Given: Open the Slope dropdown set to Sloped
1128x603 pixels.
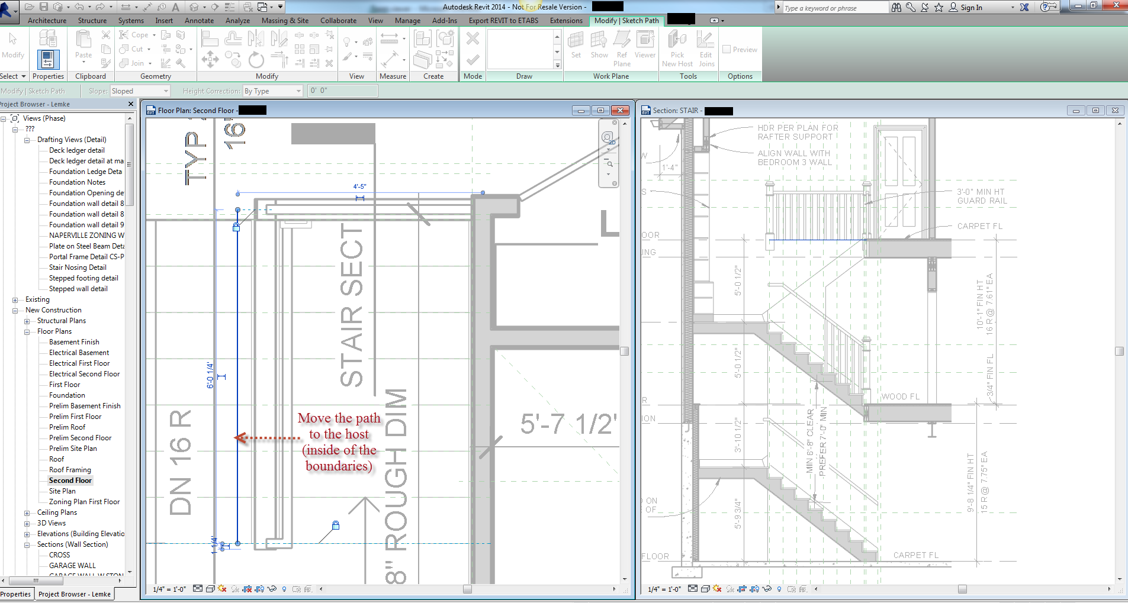Looking at the screenshot, I should pyautogui.click(x=140, y=91).
